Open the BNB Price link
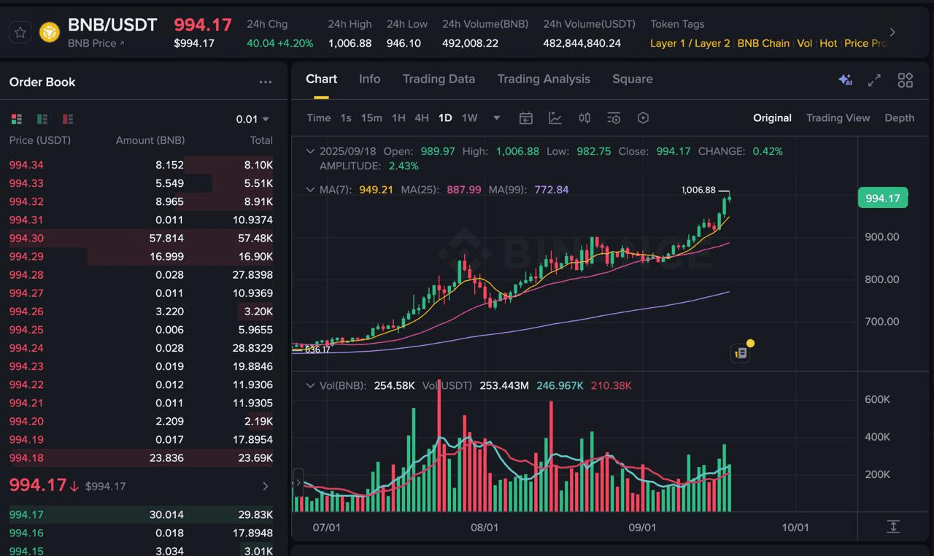 (96, 44)
